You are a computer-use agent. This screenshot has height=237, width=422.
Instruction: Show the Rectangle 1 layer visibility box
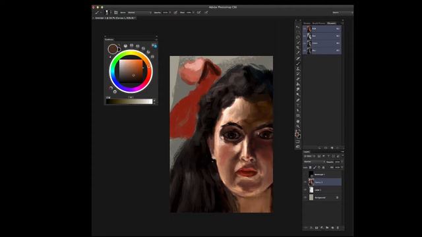(x=305, y=174)
